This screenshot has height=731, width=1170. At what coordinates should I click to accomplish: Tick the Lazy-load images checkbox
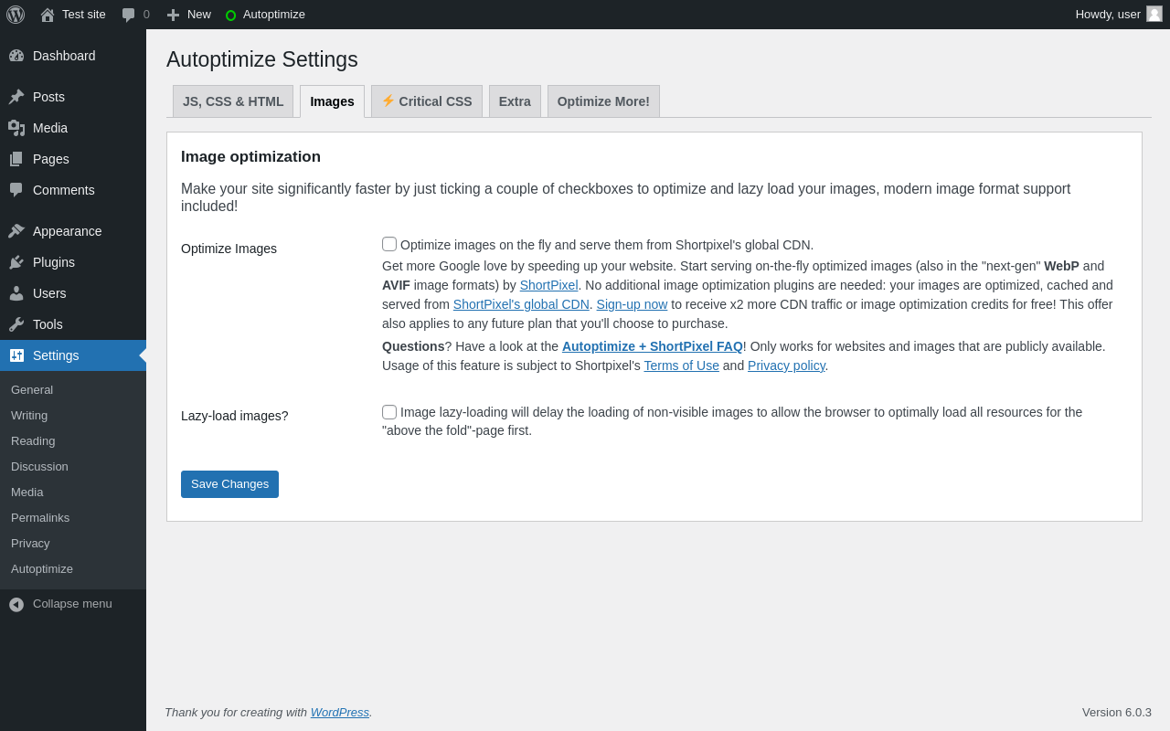pyautogui.click(x=389, y=412)
